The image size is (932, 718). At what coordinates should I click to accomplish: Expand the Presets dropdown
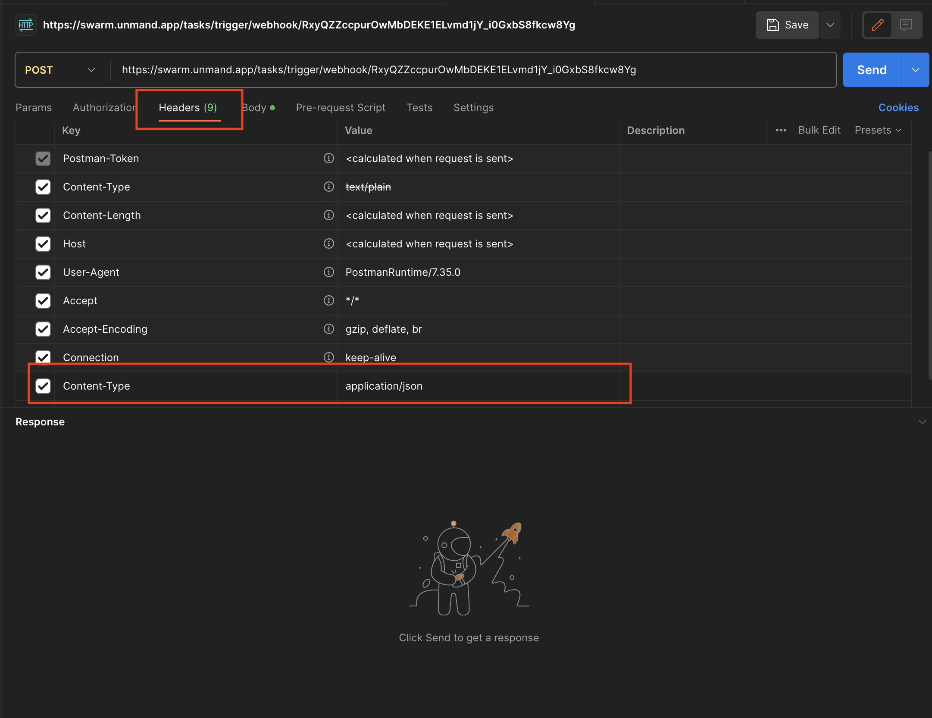click(x=877, y=130)
